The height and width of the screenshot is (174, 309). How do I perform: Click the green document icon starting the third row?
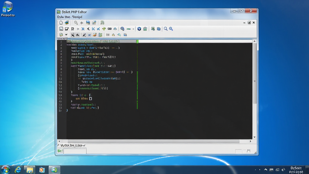(x=61, y=35)
